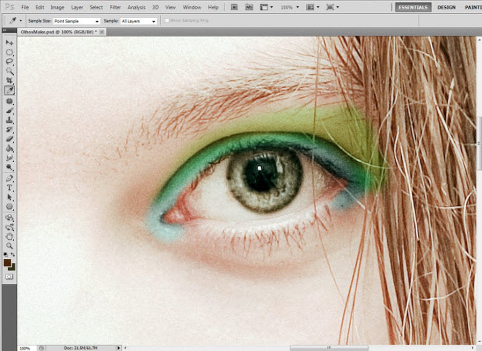This screenshot has width=482, height=351.
Task: Toggle Quick Mask mode
Action: tap(9, 277)
